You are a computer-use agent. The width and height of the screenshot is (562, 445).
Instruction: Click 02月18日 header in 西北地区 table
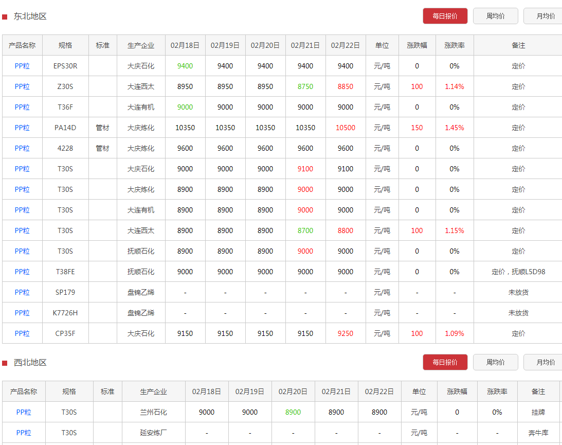(207, 391)
